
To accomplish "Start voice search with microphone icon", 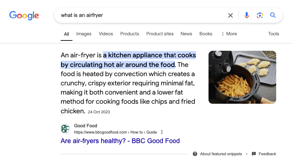I will pos(246,15).
